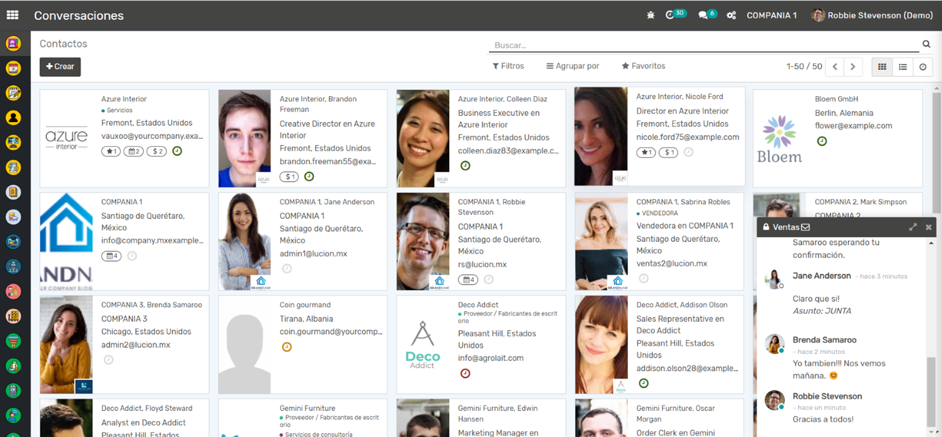
Task: Open the Robbie Stevenson (Demo) user menu
Action: point(872,15)
